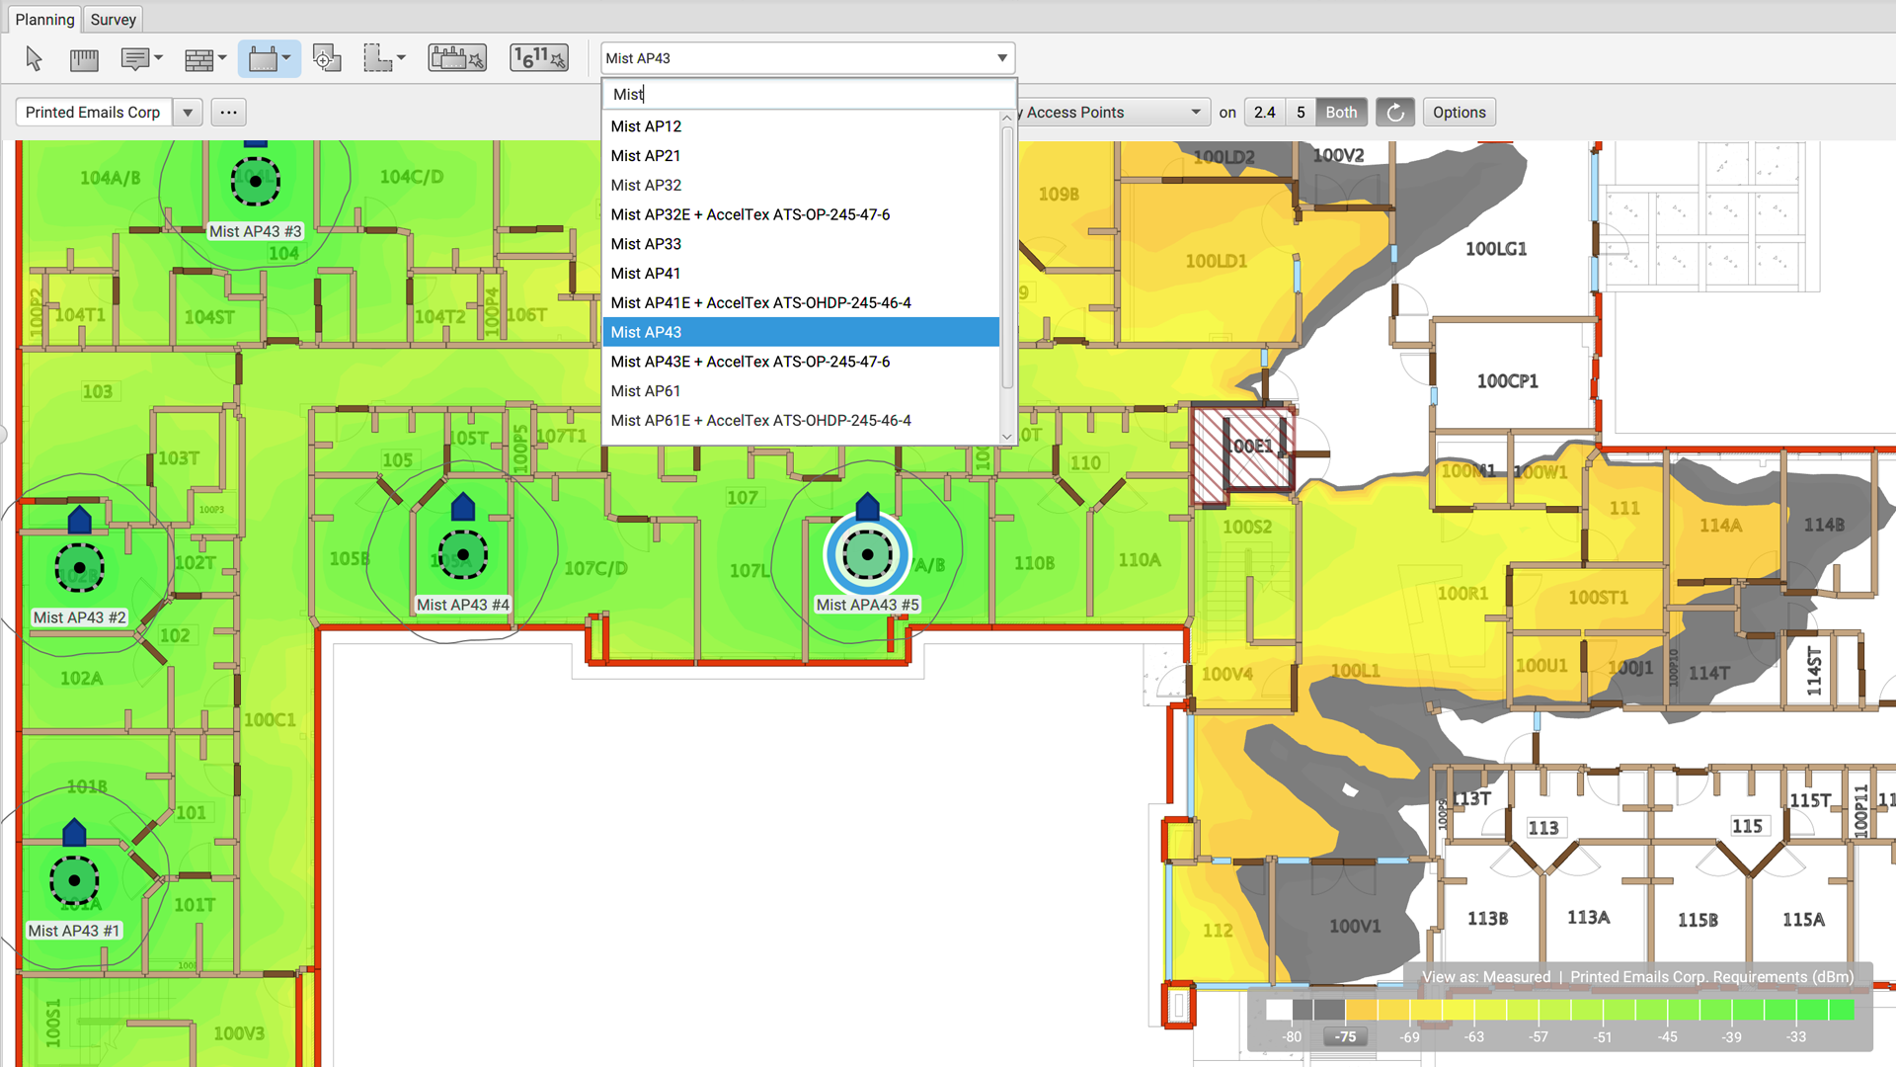Select the scale ruler tool
Viewport: 1896px width, 1067px height.
tap(84, 59)
